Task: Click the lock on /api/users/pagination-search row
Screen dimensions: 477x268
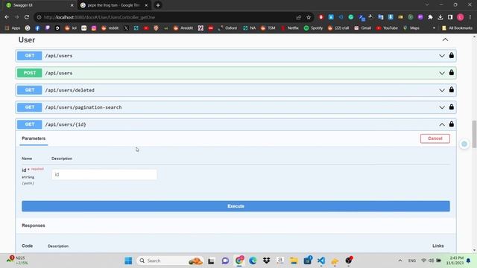Action: [x=452, y=107]
